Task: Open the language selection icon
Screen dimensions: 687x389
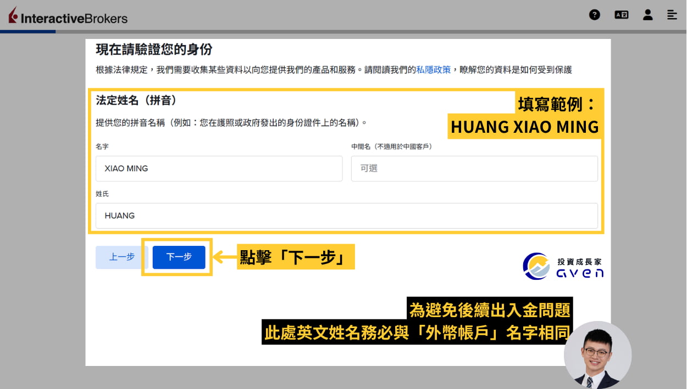Action: click(622, 15)
